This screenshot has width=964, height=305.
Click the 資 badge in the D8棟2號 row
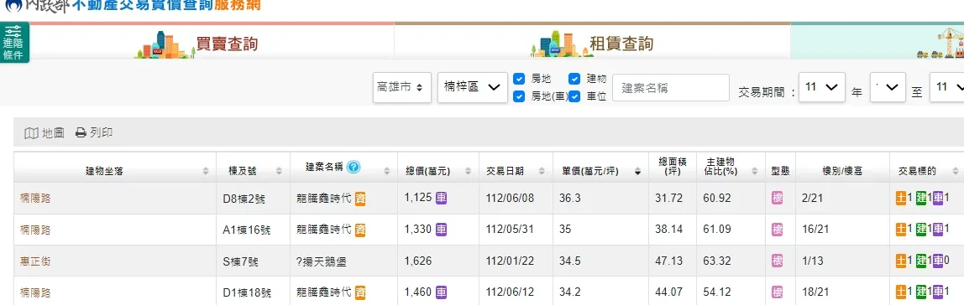(360, 199)
